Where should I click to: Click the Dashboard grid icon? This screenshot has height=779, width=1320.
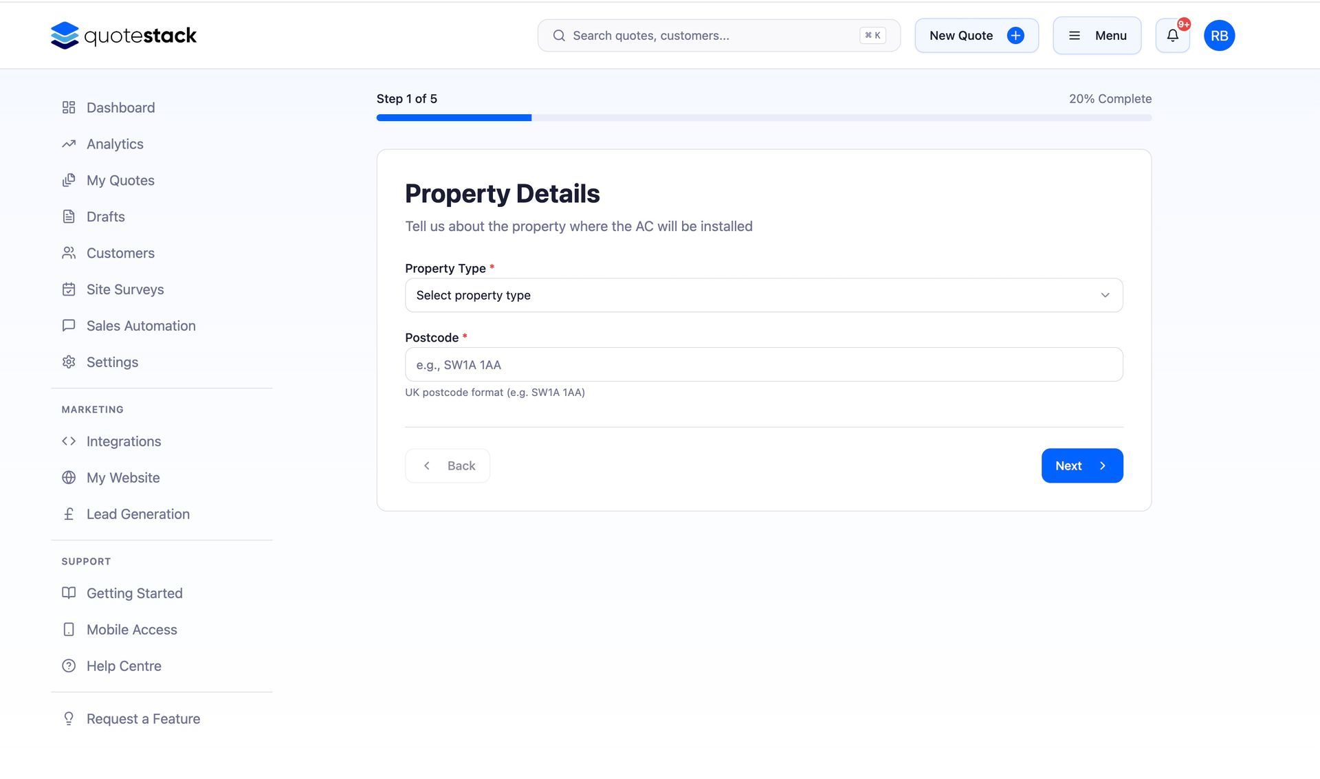coord(69,108)
